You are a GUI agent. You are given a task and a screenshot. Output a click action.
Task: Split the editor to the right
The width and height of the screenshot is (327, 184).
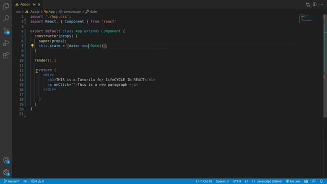315,5
